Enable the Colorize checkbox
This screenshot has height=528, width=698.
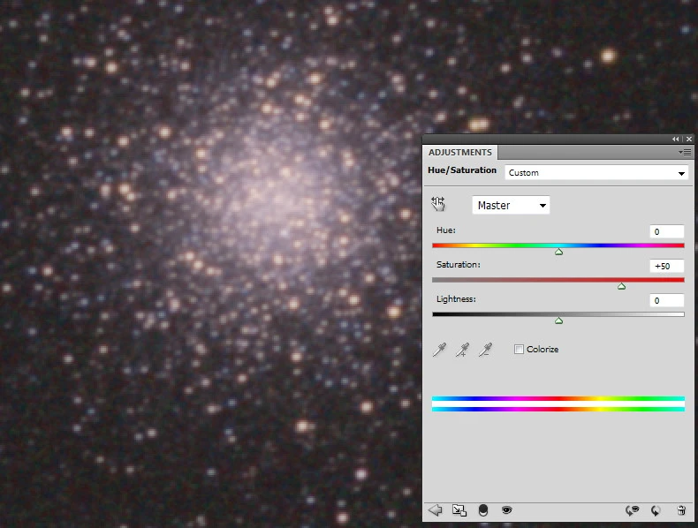tap(519, 349)
